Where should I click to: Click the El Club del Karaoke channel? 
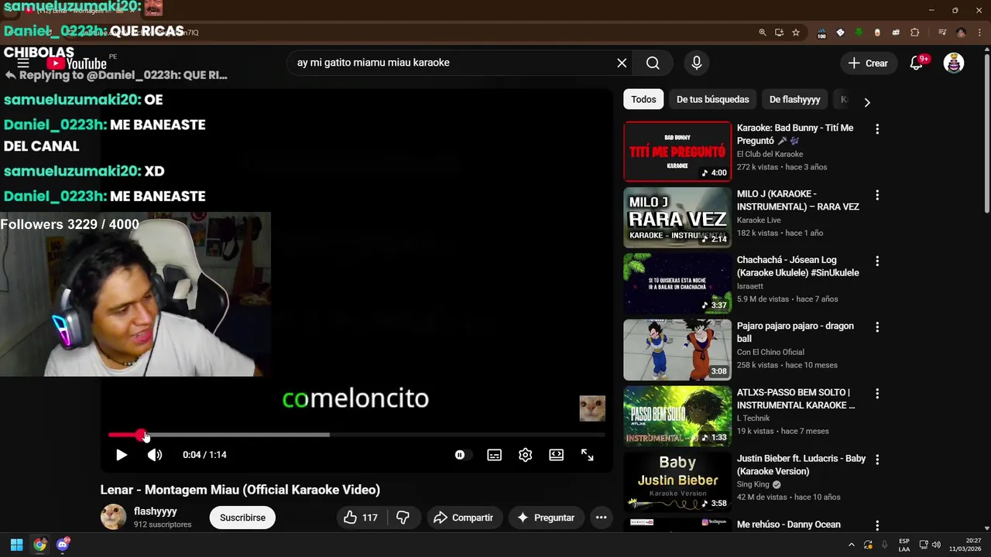click(770, 154)
